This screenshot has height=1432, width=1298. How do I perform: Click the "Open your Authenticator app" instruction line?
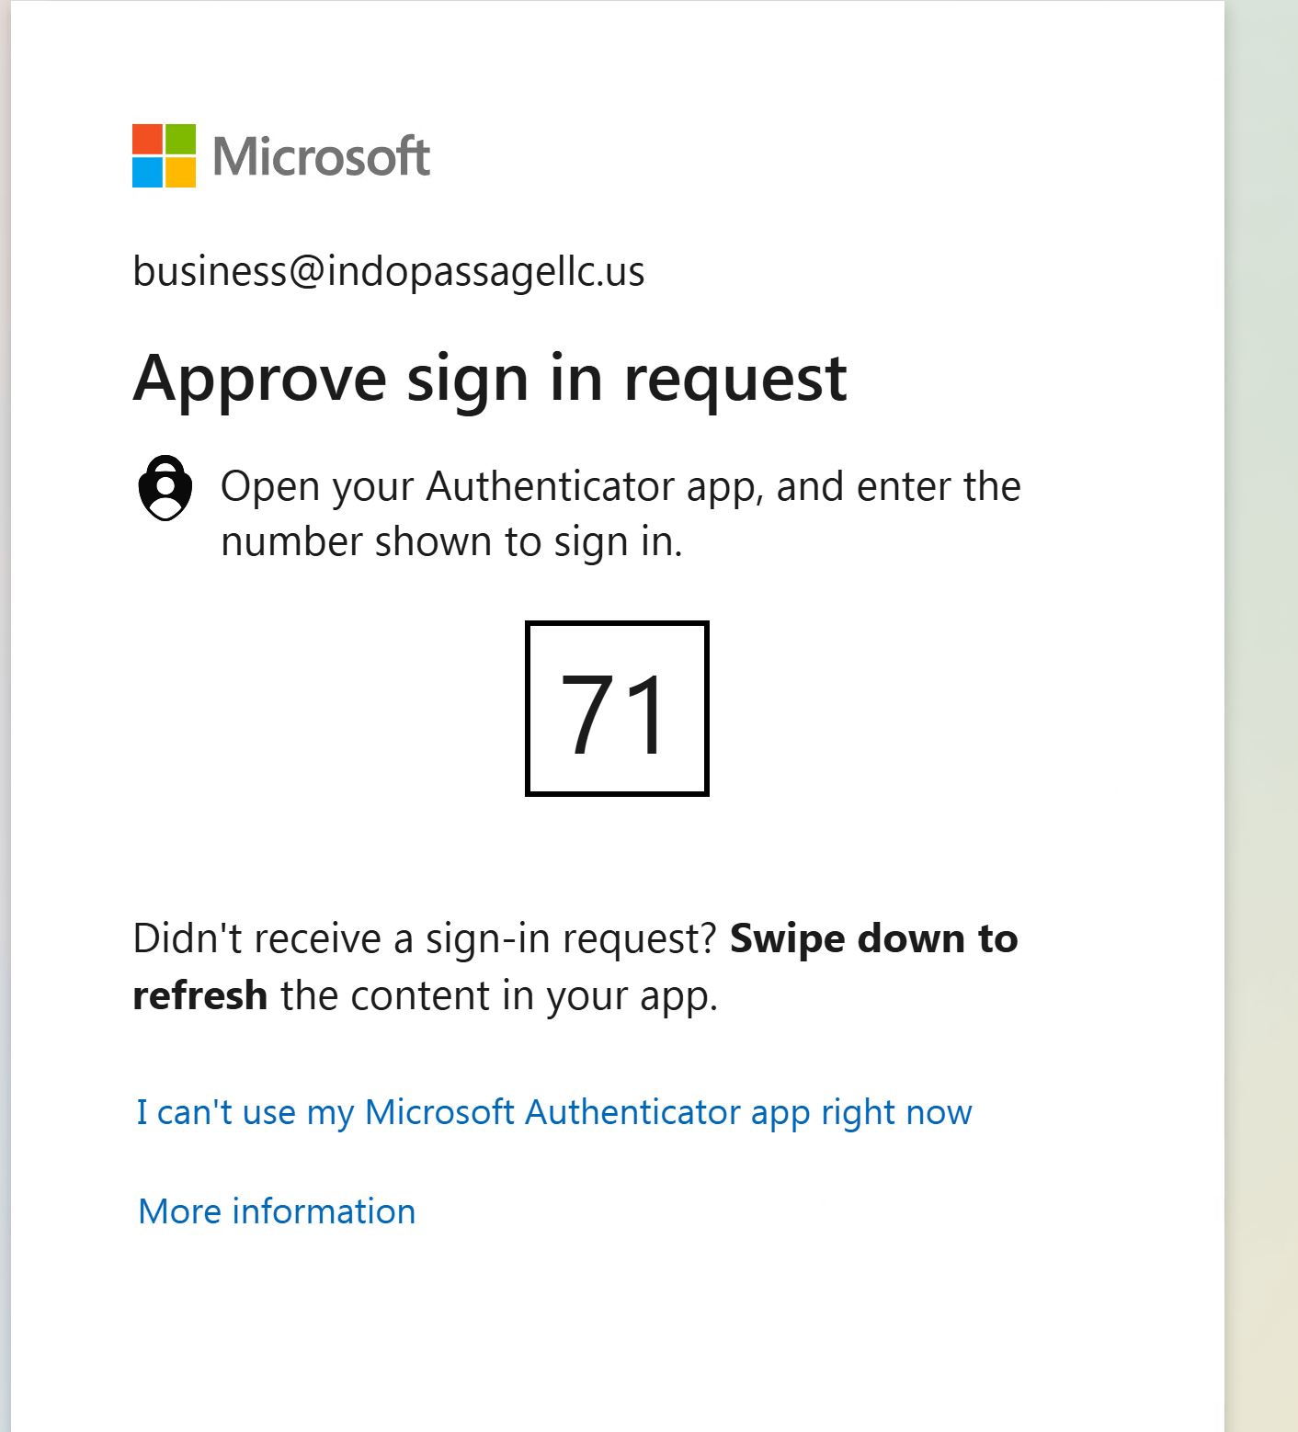pyautogui.click(x=621, y=486)
